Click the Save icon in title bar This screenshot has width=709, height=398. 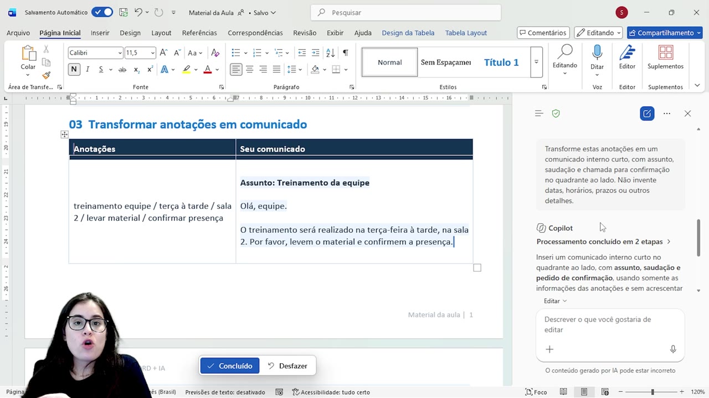click(124, 12)
